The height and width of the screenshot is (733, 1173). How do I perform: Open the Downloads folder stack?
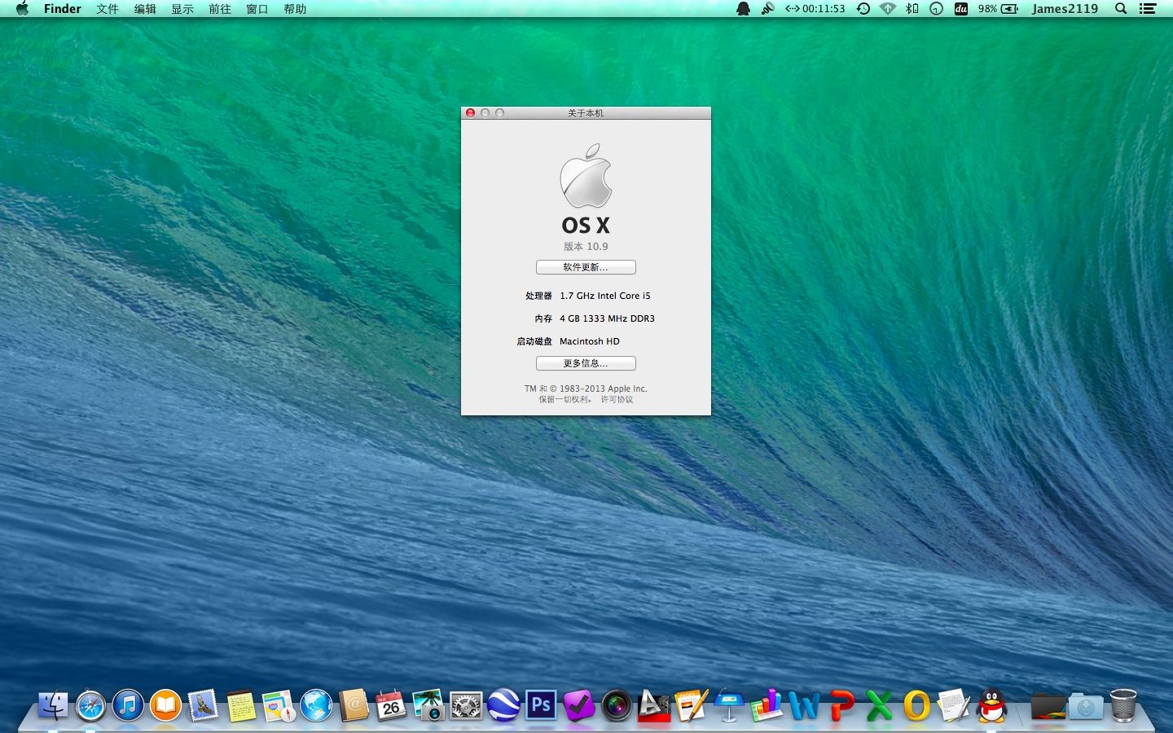[1086, 705]
